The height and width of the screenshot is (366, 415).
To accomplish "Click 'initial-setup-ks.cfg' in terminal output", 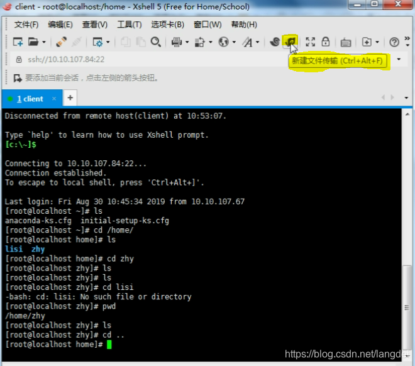I will [x=124, y=221].
